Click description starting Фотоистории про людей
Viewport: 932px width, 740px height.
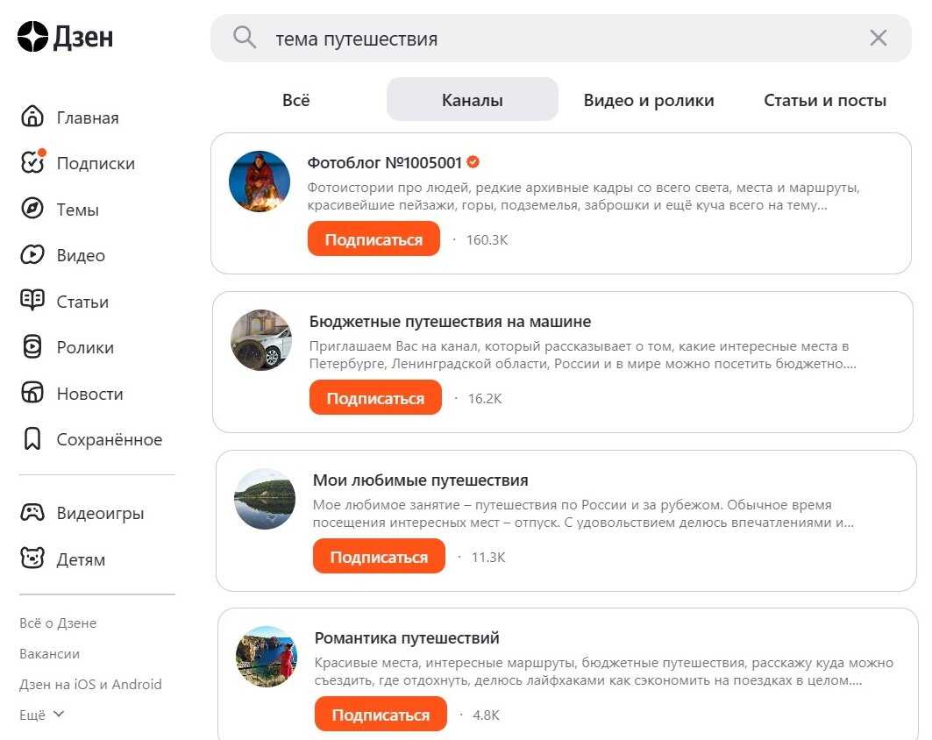click(x=583, y=196)
